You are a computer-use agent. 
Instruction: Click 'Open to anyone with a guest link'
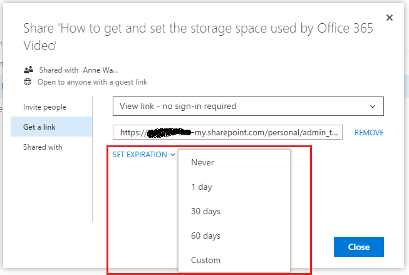(93, 82)
